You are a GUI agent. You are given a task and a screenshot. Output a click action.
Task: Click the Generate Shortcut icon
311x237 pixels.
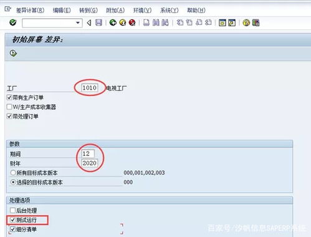[232, 22]
